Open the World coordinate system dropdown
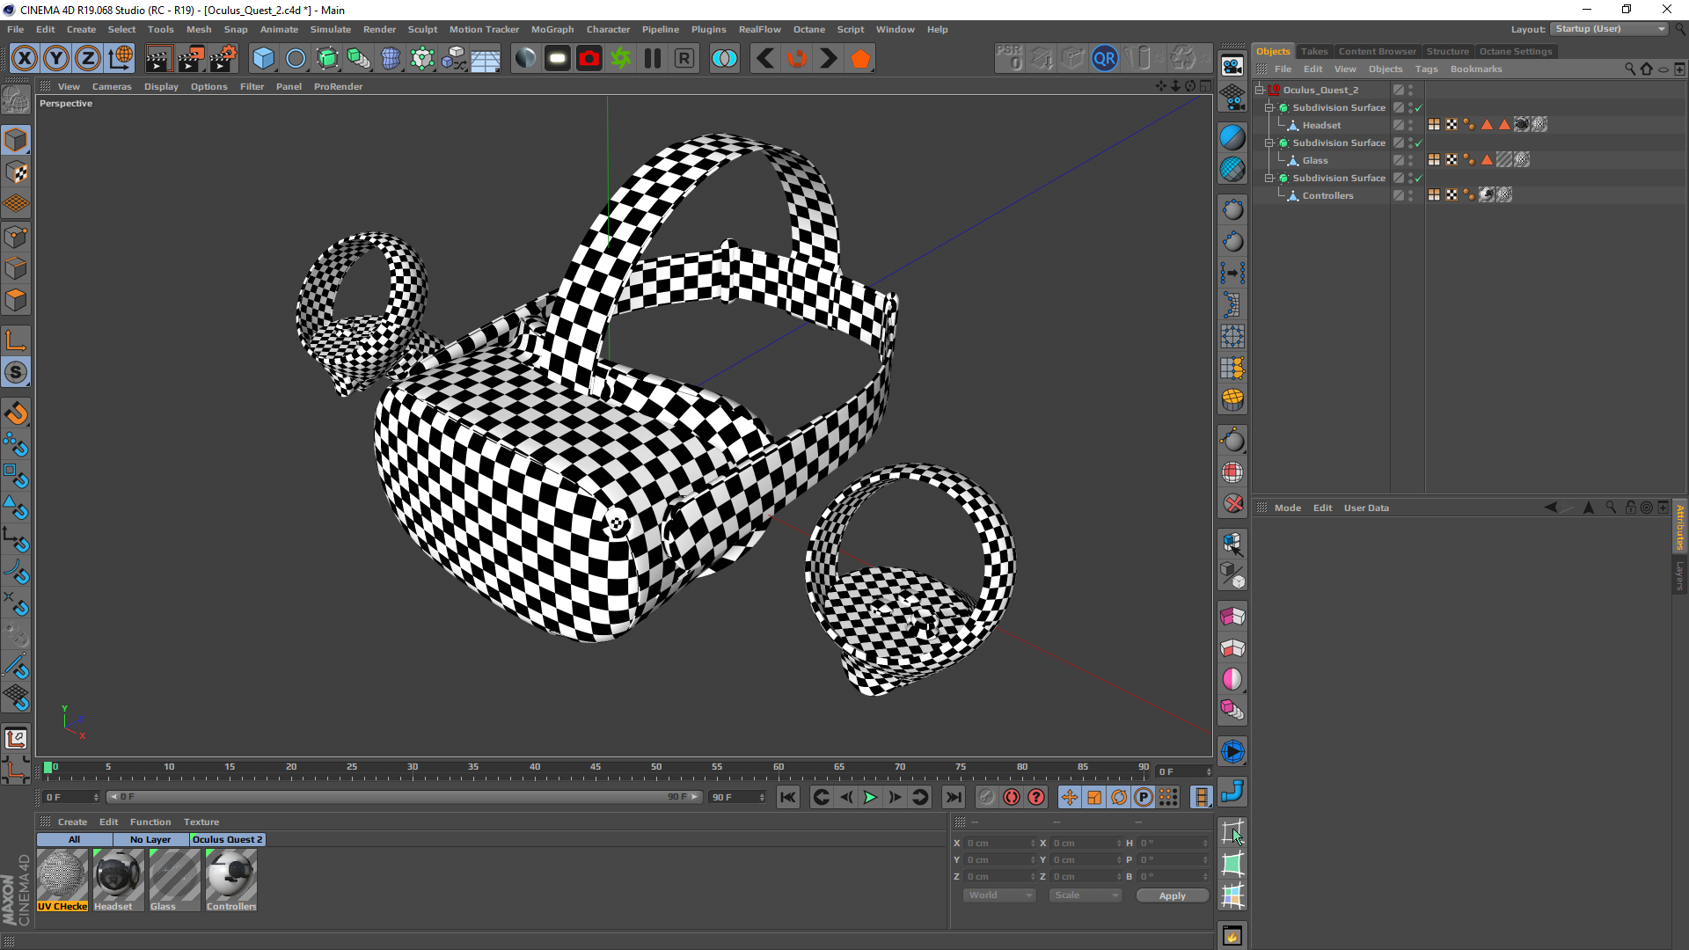Viewport: 1689px width, 950px height. tap(999, 895)
